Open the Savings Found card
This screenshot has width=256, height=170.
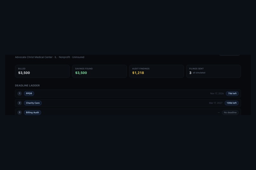[99, 71]
